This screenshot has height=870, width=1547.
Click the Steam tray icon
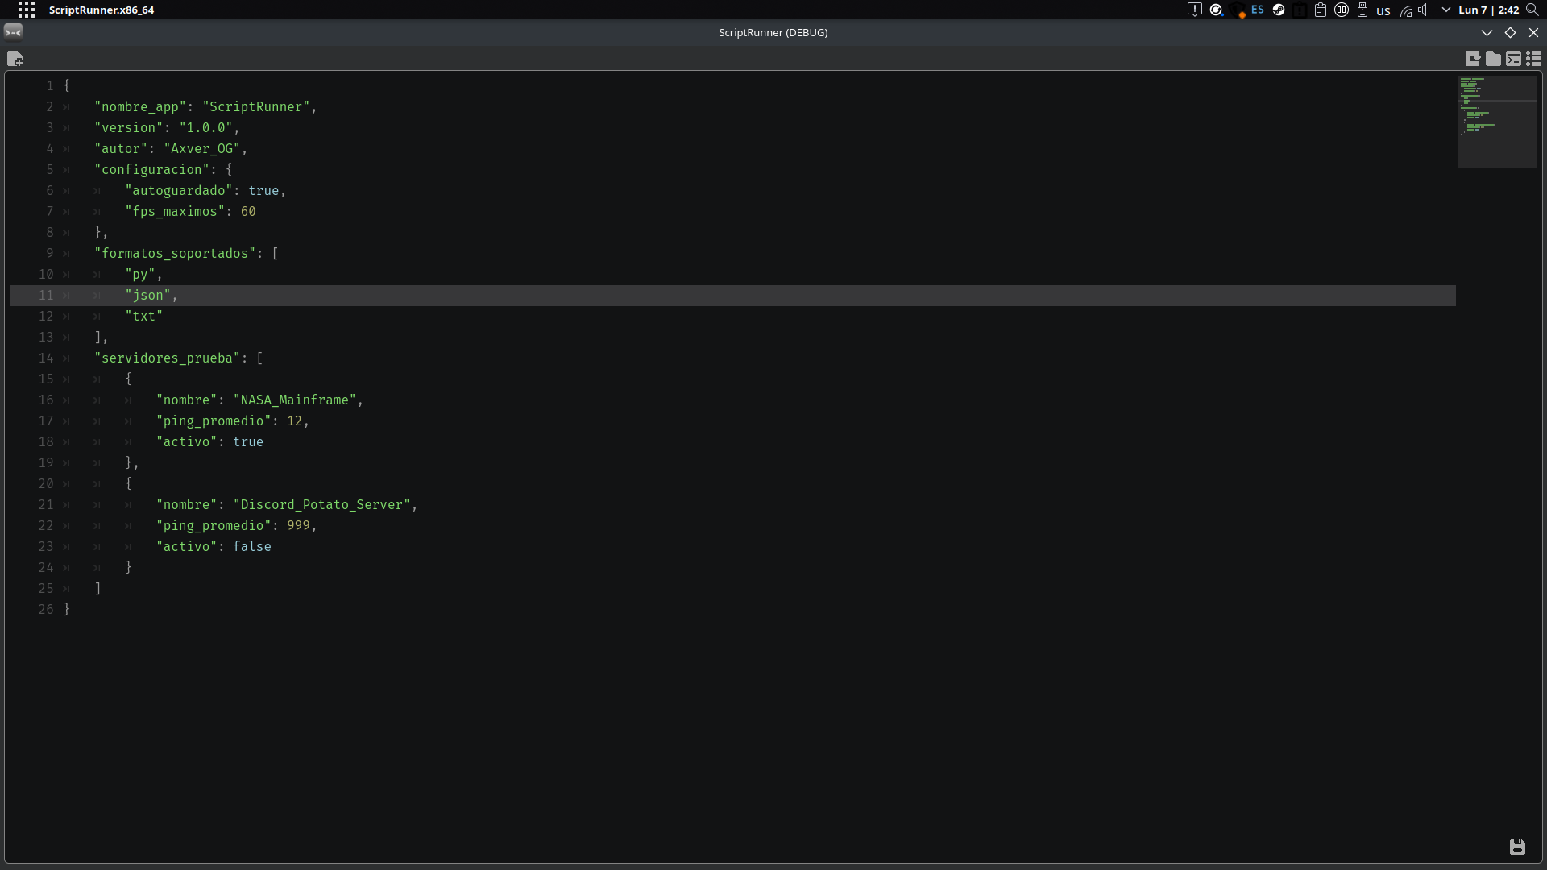coord(1279,10)
